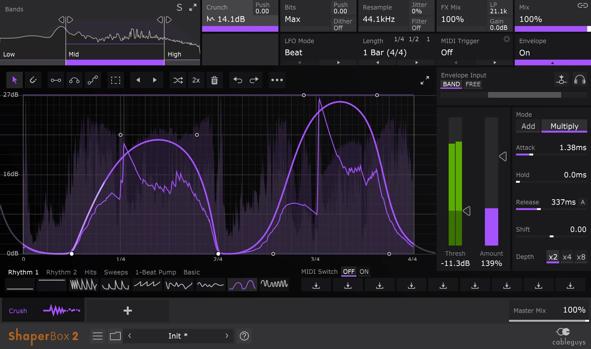591x349 pixels.
Task: Click Length next arrow
Action: [x=417, y=63]
